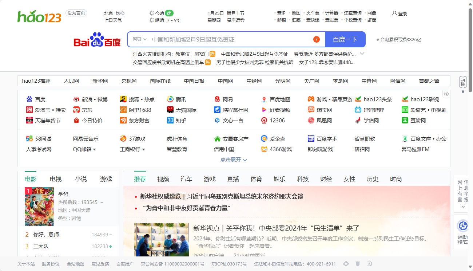Open headline 为肯中和非中友好贡献青春力量
The width and height of the screenshot is (473, 271).
[187, 208]
